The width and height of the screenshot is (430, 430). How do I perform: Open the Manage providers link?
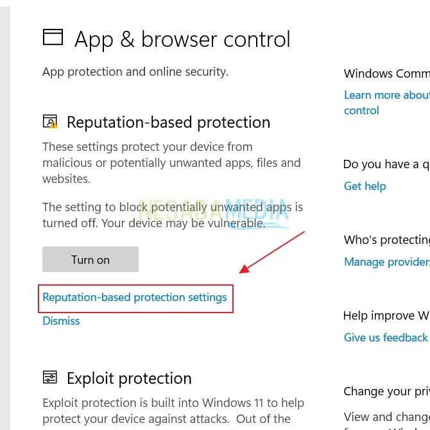click(x=386, y=262)
